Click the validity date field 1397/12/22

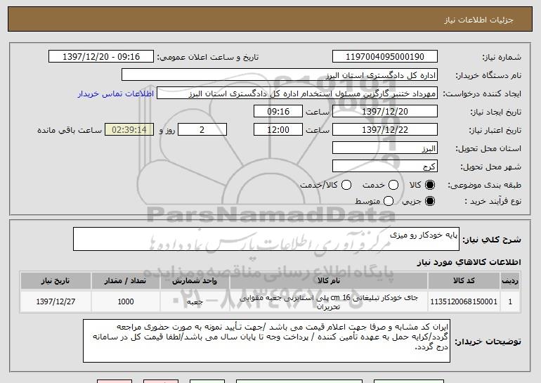tap(385, 130)
